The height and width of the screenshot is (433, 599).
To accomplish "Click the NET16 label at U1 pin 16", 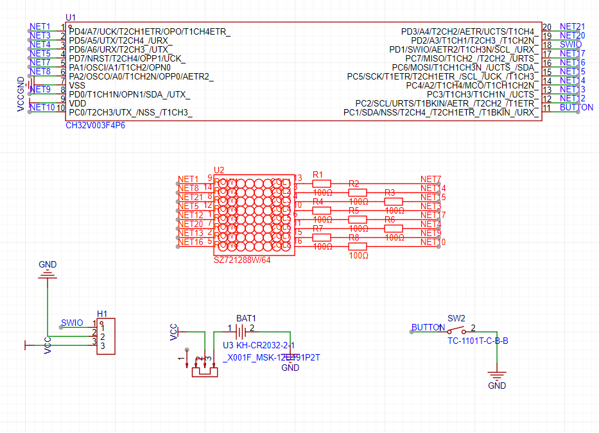I will click(572, 62).
